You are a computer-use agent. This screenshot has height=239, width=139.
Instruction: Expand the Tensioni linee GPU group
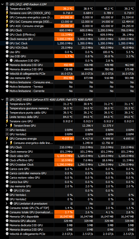[x=7, y=126]
